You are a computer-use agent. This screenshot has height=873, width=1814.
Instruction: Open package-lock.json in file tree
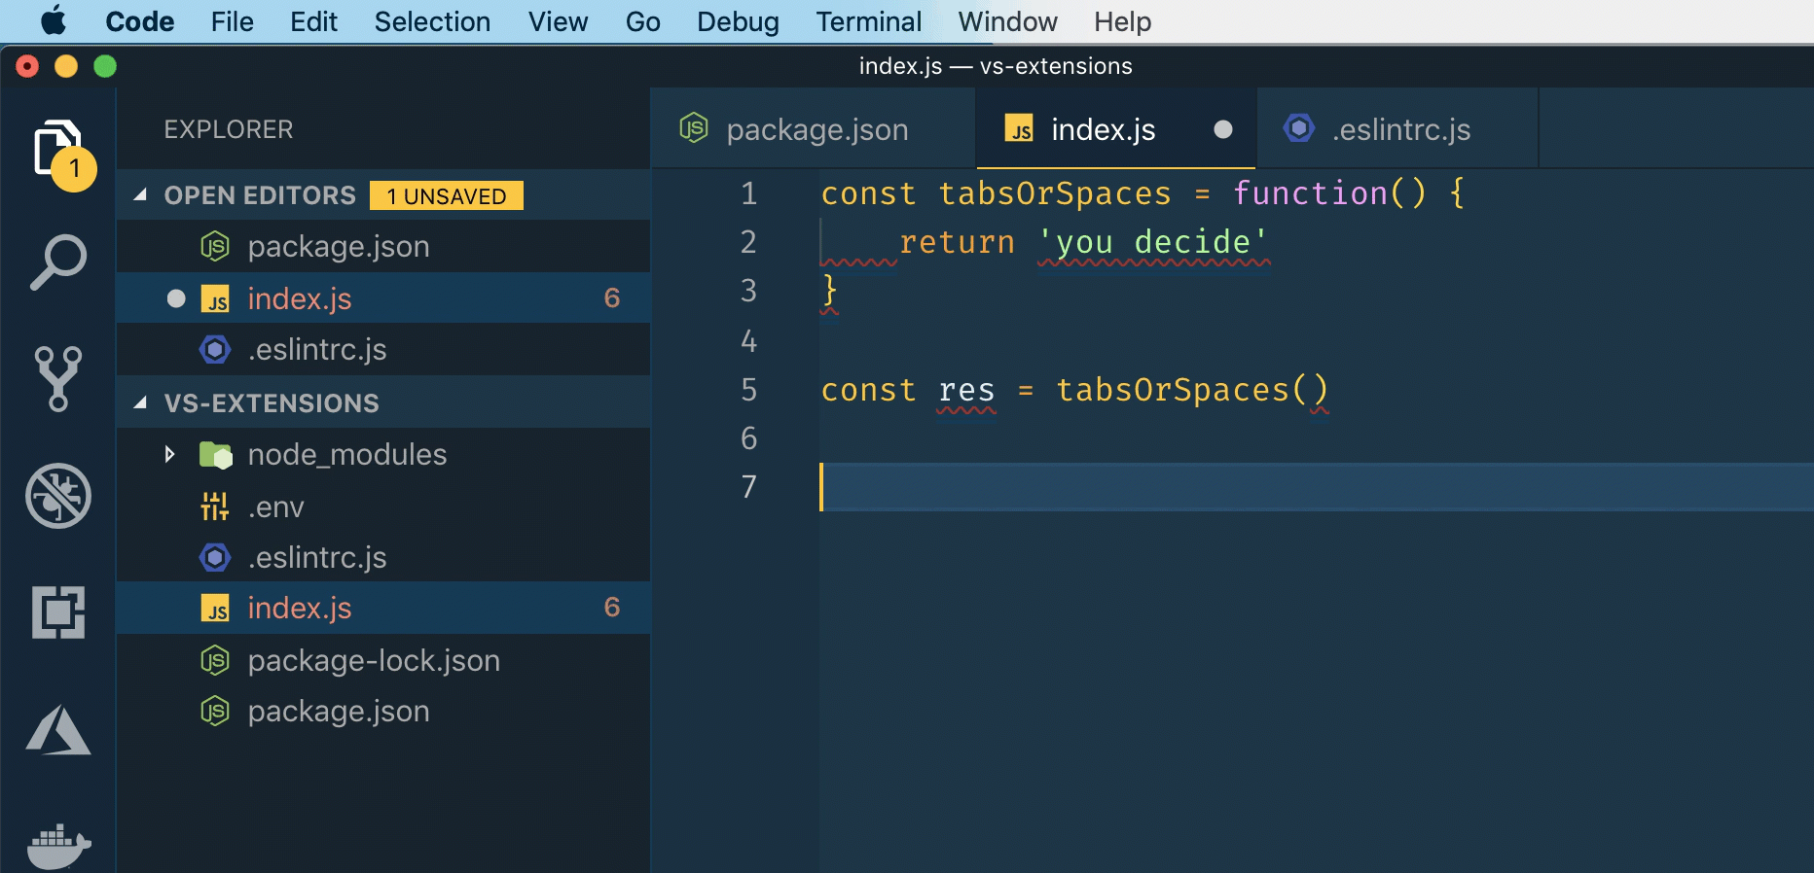pyautogui.click(x=374, y=661)
